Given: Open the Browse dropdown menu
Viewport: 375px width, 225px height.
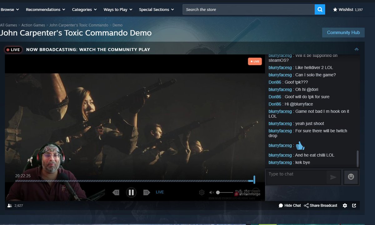Looking at the screenshot, I should [x=10, y=10].
